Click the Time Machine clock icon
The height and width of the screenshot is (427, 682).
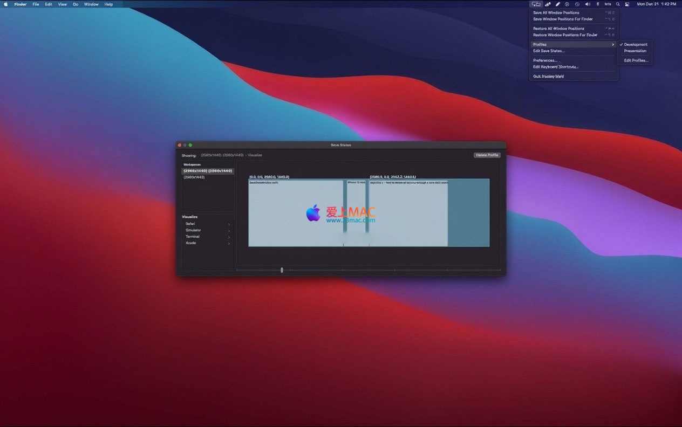pyautogui.click(x=577, y=4)
